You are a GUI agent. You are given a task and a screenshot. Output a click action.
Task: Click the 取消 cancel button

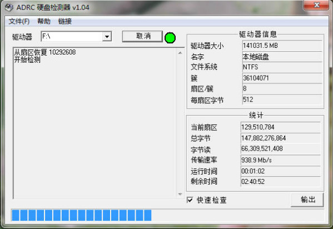click(x=142, y=36)
